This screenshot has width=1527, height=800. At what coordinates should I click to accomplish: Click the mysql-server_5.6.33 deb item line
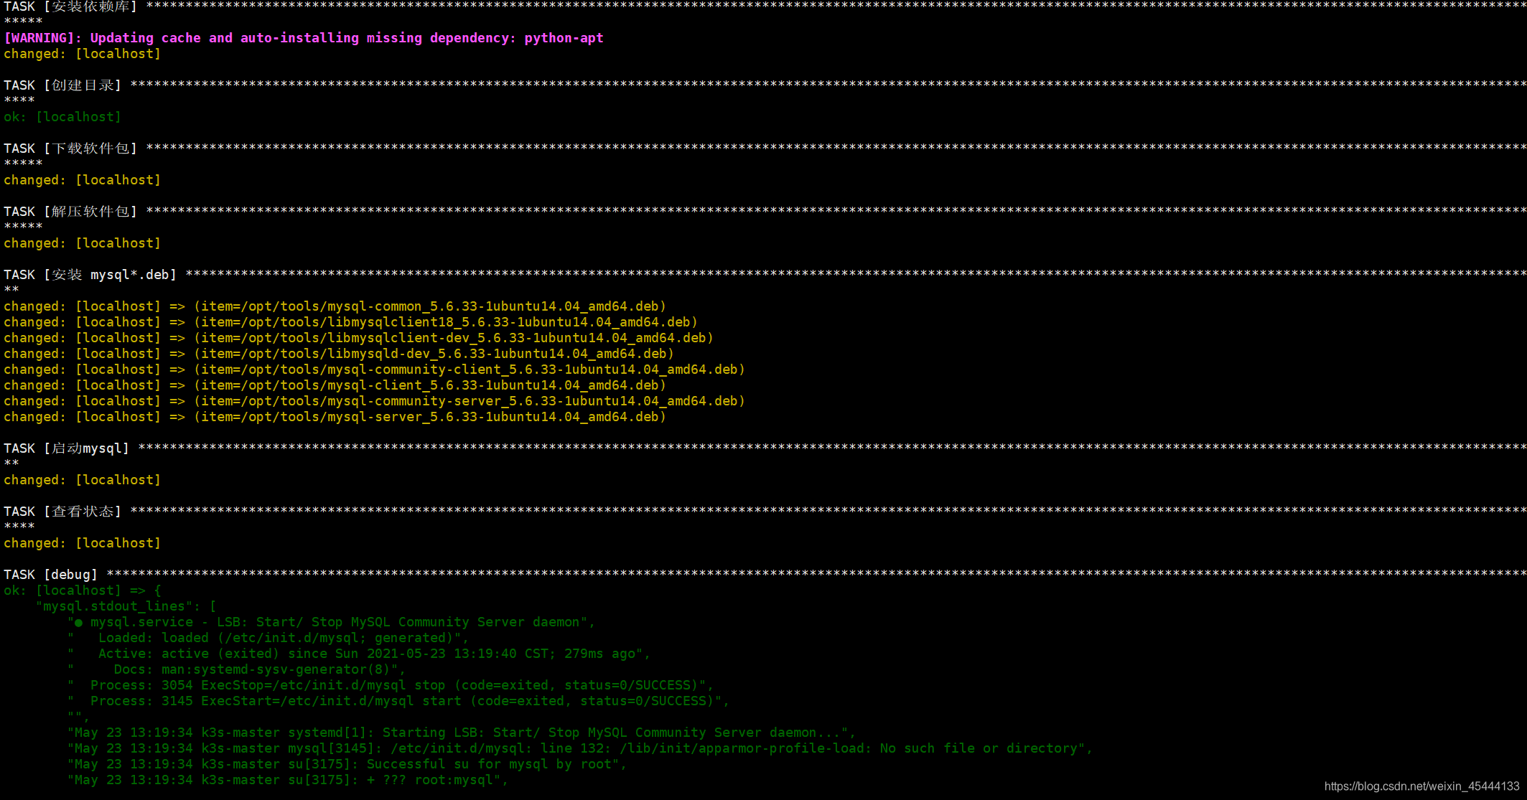point(335,417)
